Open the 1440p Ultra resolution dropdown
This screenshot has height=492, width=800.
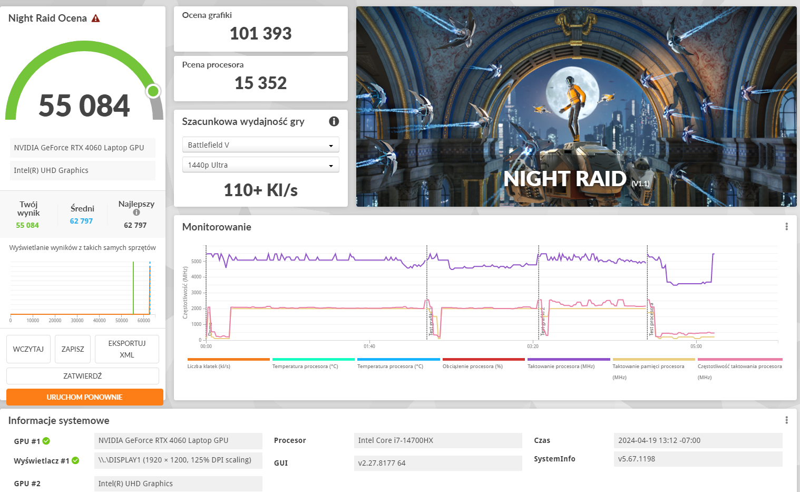pos(260,165)
